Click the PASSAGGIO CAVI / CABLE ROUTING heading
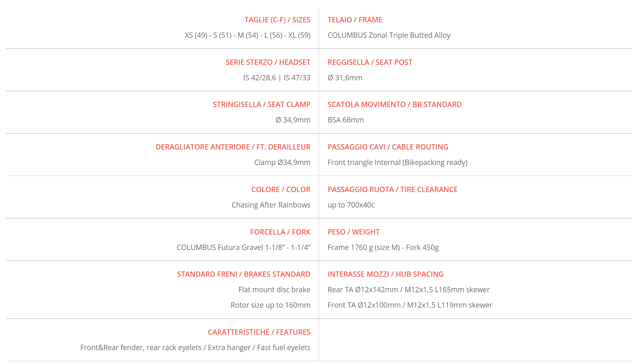Viewport: 639px width, 364px height. coord(388,147)
